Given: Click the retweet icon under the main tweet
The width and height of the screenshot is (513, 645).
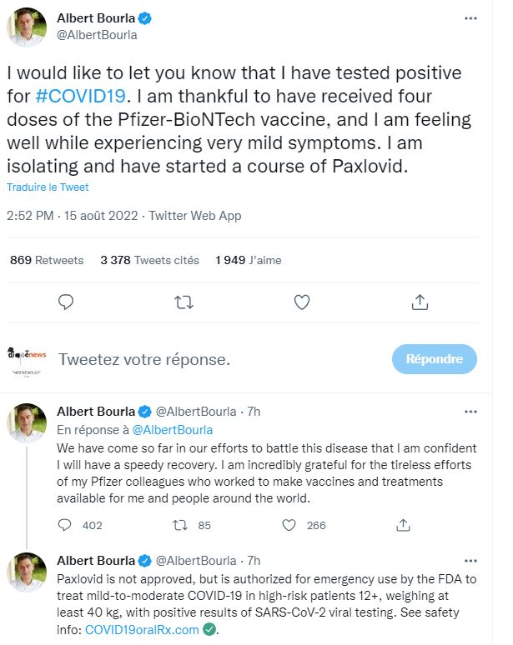Looking at the screenshot, I should (x=184, y=302).
